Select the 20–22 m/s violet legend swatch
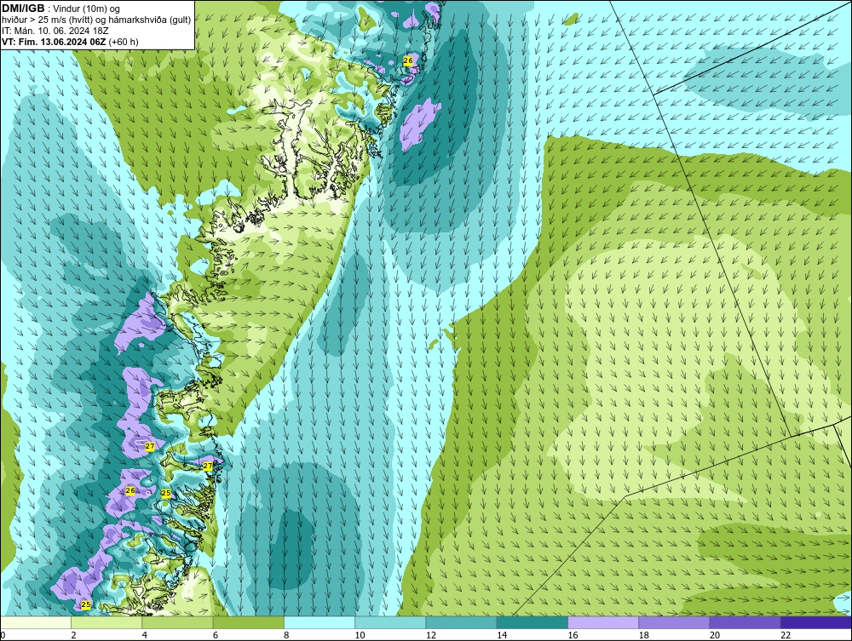This screenshot has height=641, width=852. tap(745, 622)
